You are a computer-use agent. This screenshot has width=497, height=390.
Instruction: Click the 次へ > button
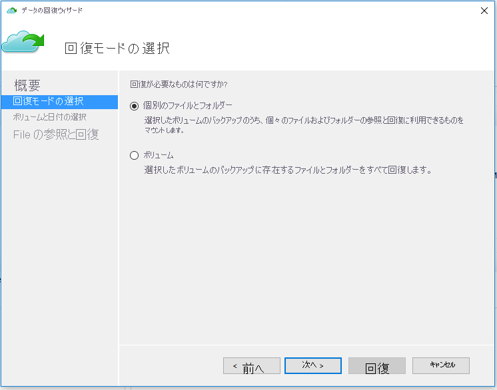pyautogui.click(x=313, y=365)
